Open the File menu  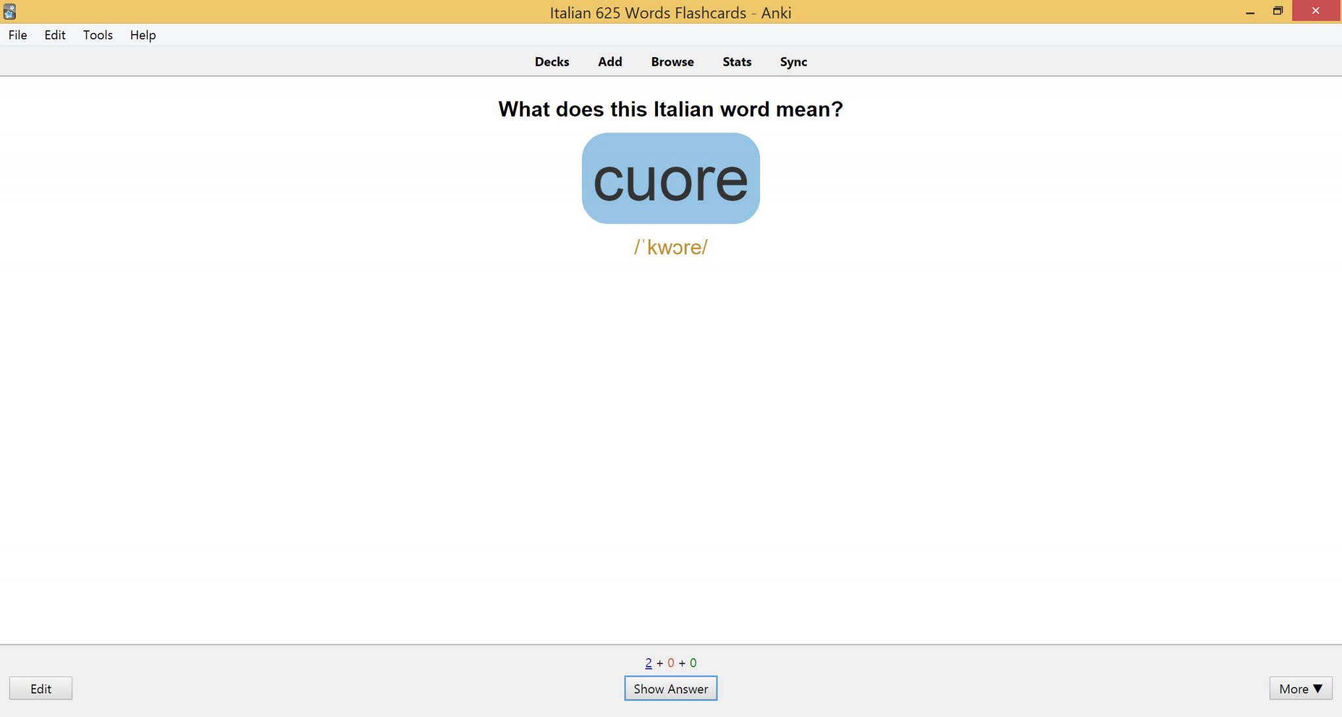click(17, 35)
